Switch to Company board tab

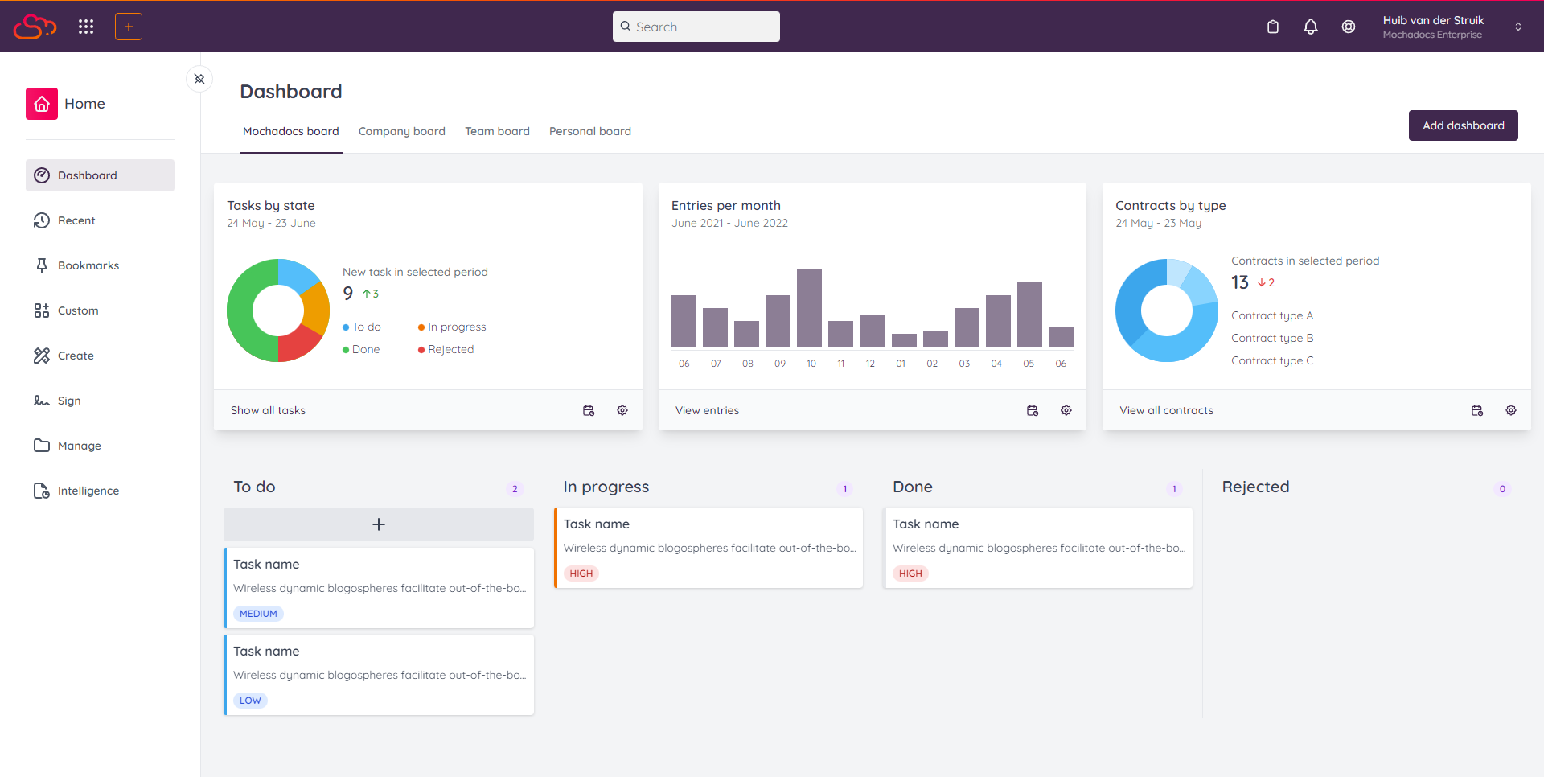pos(402,131)
